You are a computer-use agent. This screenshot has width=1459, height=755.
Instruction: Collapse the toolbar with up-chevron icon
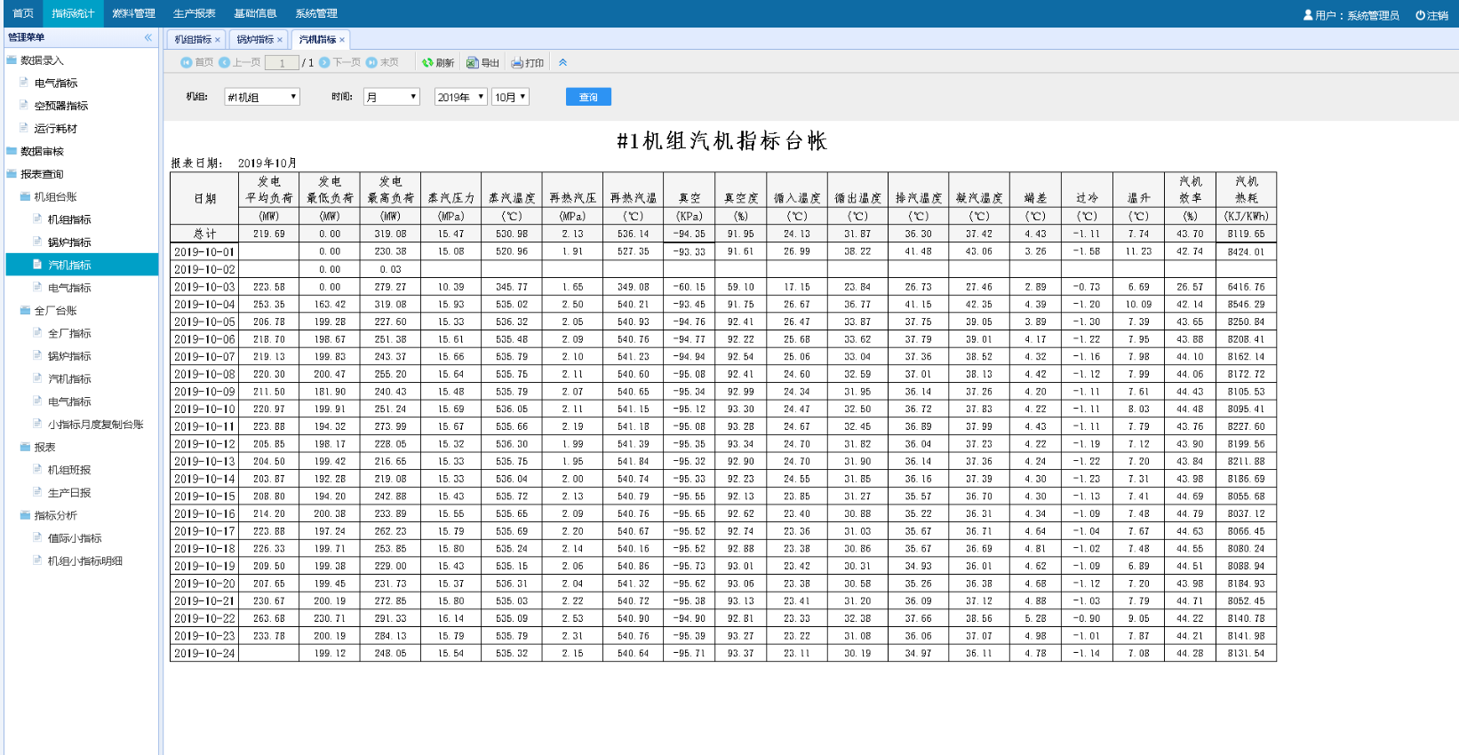(x=562, y=62)
